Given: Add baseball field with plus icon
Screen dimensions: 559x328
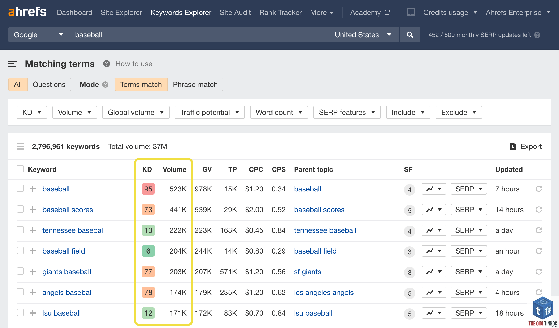Looking at the screenshot, I should 33,251.
